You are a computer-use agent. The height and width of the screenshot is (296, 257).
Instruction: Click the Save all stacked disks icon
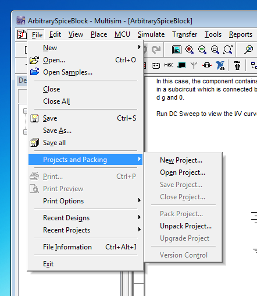(x=34, y=142)
